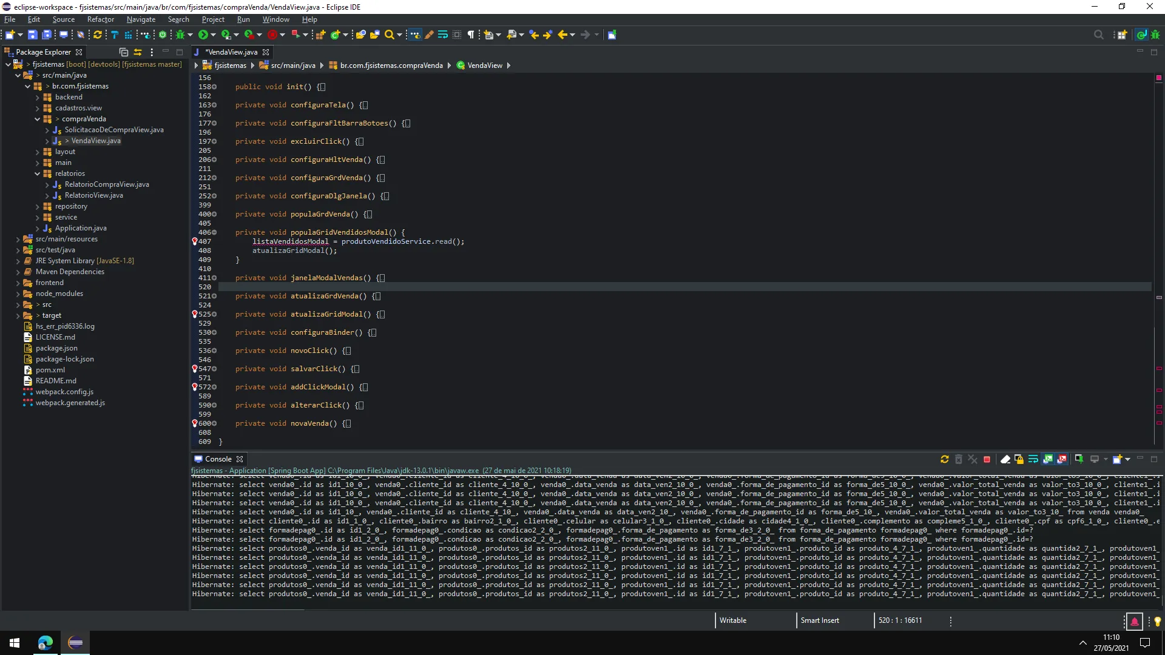Screen dimensions: 1165x655
Task: Open the New toolbar dropdown arrow
Action: 20,35
